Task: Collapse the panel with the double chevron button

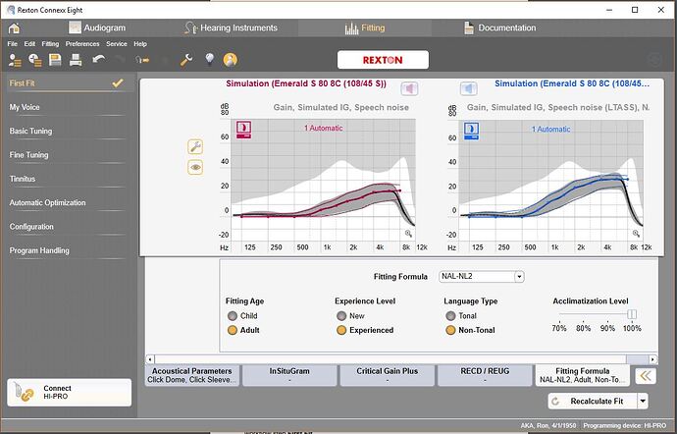Action: pyautogui.click(x=646, y=376)
